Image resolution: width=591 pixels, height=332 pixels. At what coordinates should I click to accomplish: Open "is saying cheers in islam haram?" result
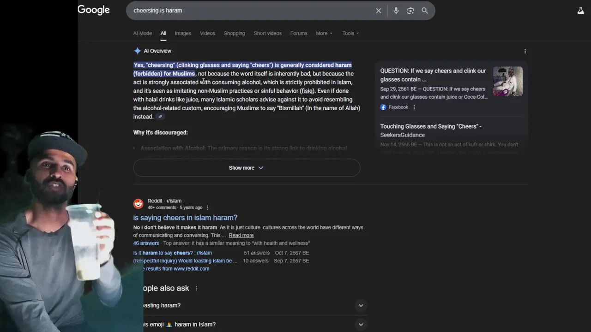(185, 218)
